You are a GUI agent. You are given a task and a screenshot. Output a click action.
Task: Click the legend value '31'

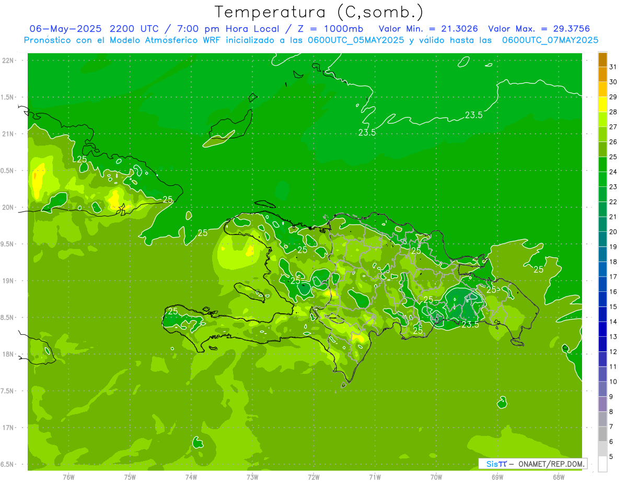[613, 67]
